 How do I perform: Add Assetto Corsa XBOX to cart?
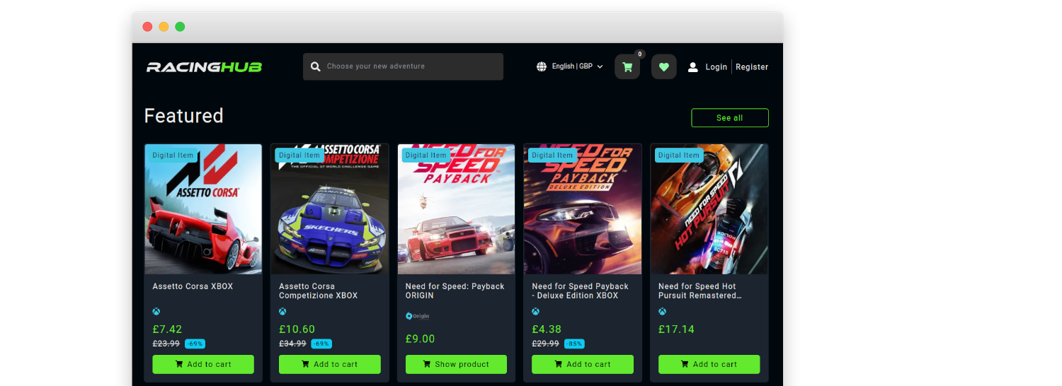pos(203,364)
